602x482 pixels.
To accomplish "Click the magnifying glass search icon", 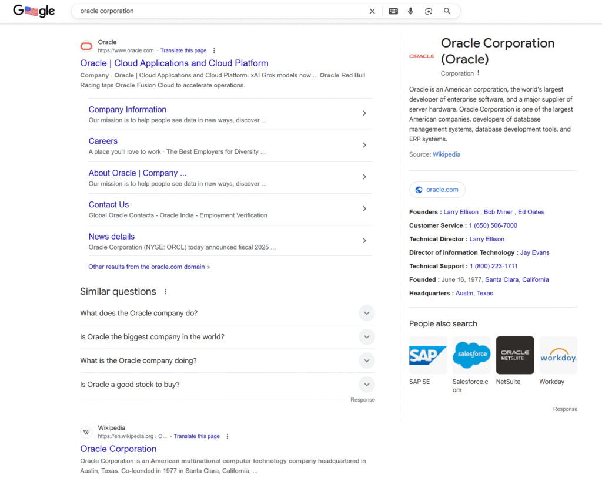I will click(447, 11).
